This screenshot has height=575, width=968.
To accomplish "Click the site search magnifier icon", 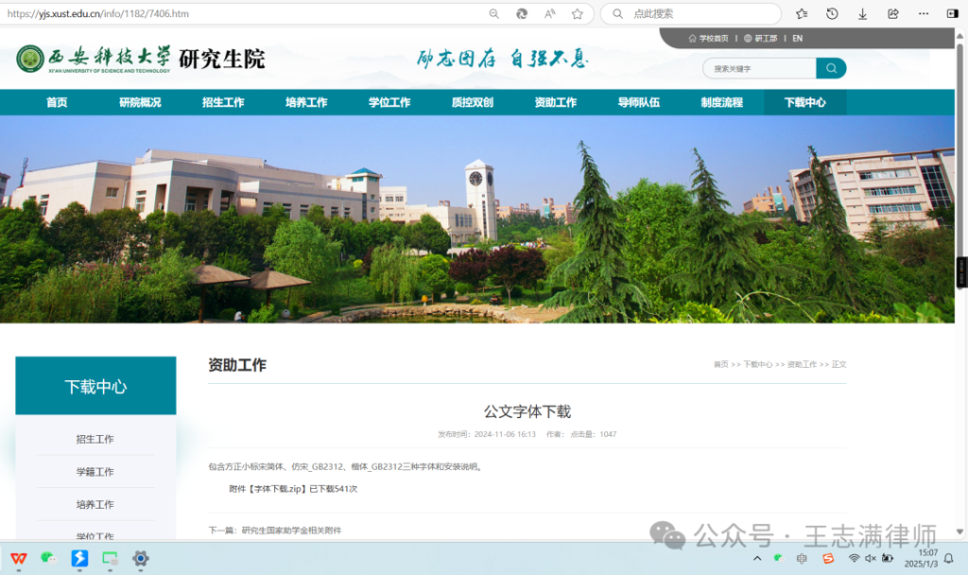I will click(x=830, y=68).
